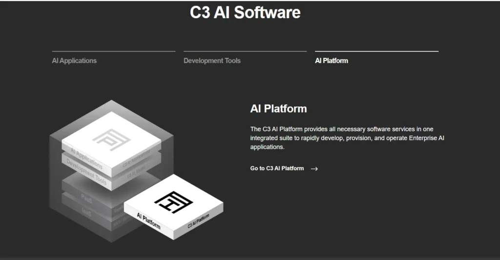Click the AI Platform heading above the description
This screenshot has height=260, width=500.
pos(278,109)
